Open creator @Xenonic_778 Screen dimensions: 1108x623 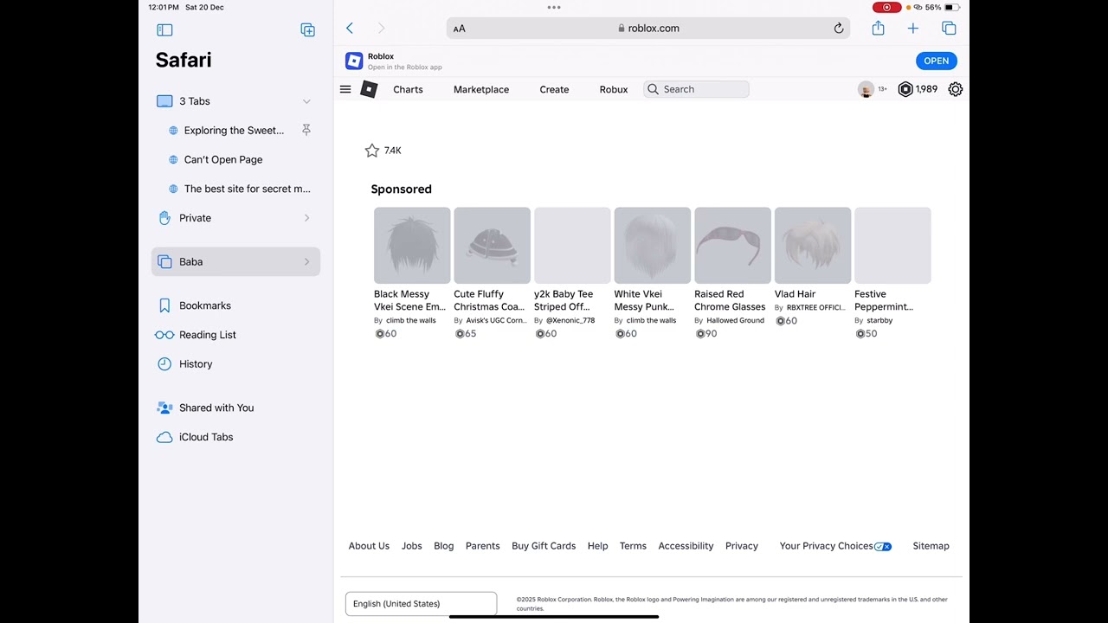tap(570, 320)
